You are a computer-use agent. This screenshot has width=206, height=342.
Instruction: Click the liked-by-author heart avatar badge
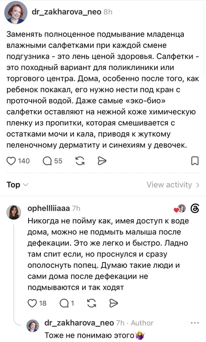coord(180,209)
